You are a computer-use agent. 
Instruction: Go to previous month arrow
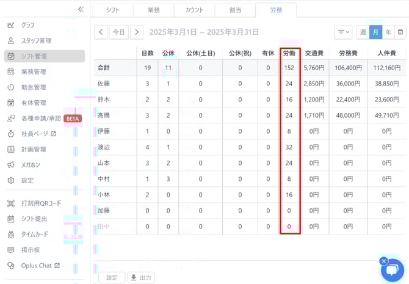(101, 32)
